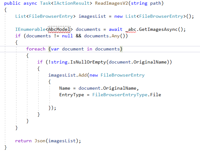This screenshot has width=200, height=151.
Task: Click imagesList.Add call's Add method
Action: coord(83,75)
